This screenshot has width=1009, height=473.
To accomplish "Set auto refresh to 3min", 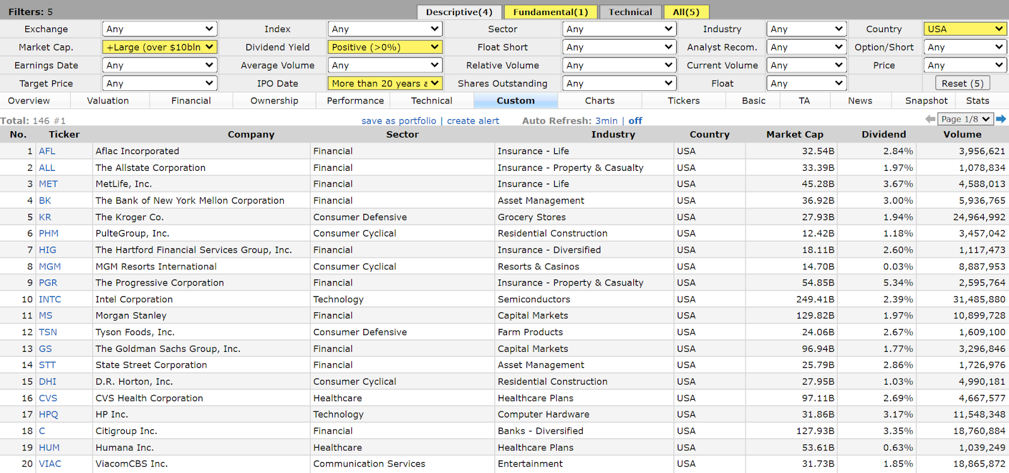I will 607,120.
